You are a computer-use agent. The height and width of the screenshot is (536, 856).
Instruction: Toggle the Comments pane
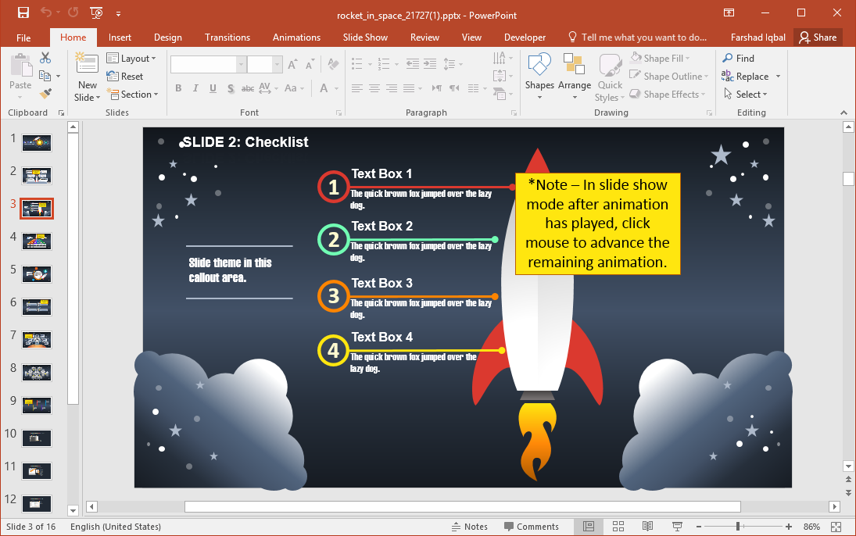(530, 527)
